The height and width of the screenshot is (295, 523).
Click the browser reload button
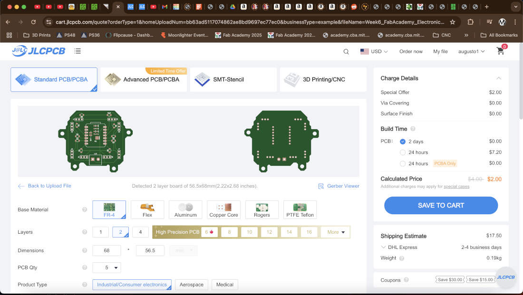tap(33, 22)
